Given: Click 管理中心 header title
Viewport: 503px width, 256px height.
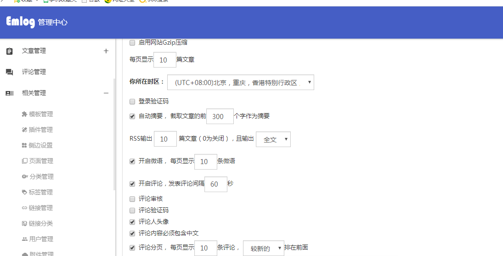Looking at the screenshot, I should coord(53,23).
